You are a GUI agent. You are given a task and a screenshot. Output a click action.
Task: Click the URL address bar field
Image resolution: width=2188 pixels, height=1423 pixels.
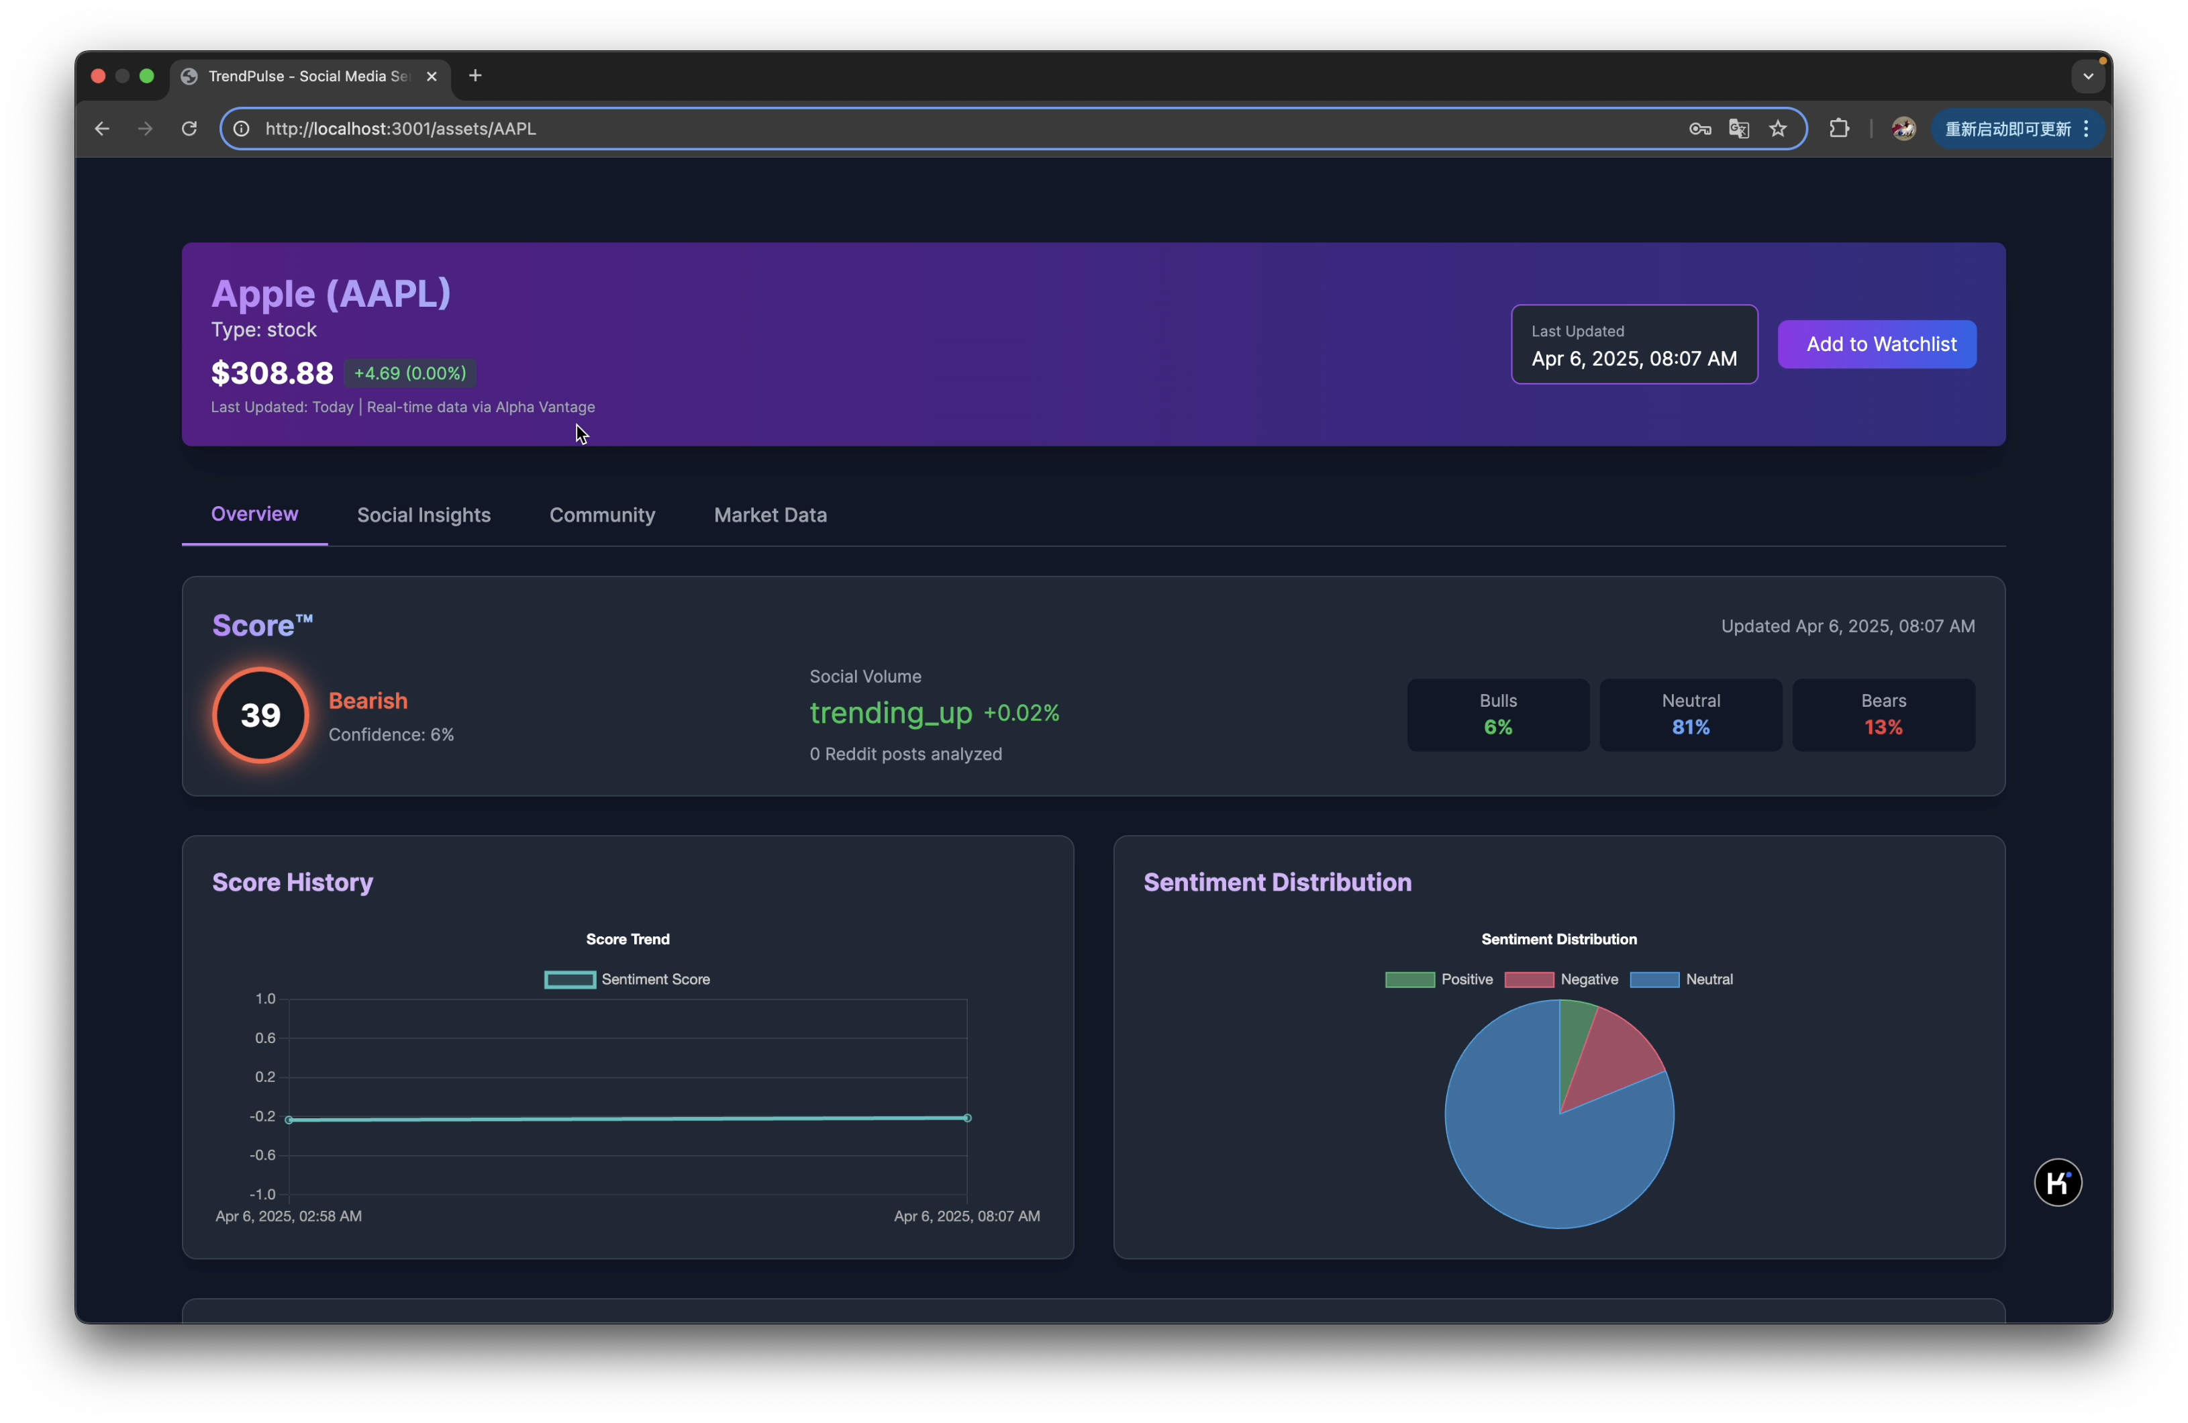tap(919, 129)
